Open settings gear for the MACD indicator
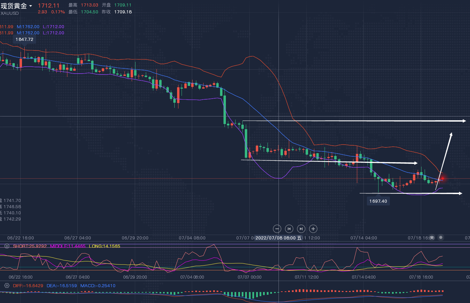 pos(7,285)
